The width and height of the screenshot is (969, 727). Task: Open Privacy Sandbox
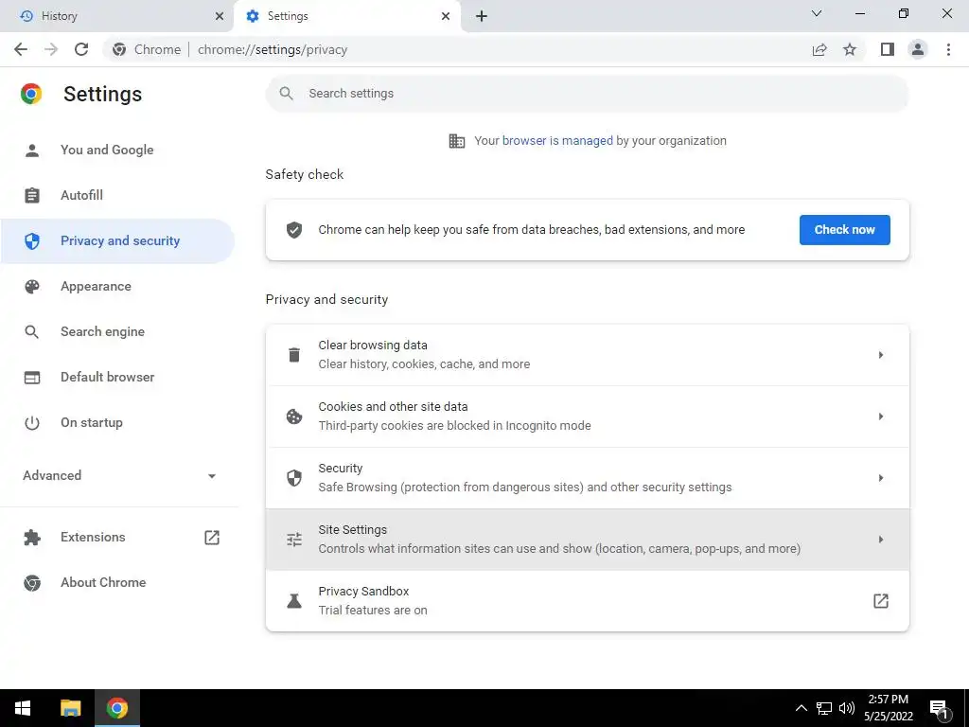587,601
